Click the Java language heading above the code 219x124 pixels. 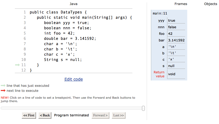[73, 4]
